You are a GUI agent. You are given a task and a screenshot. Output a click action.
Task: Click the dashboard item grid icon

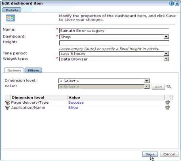click(x=11, y=18)
